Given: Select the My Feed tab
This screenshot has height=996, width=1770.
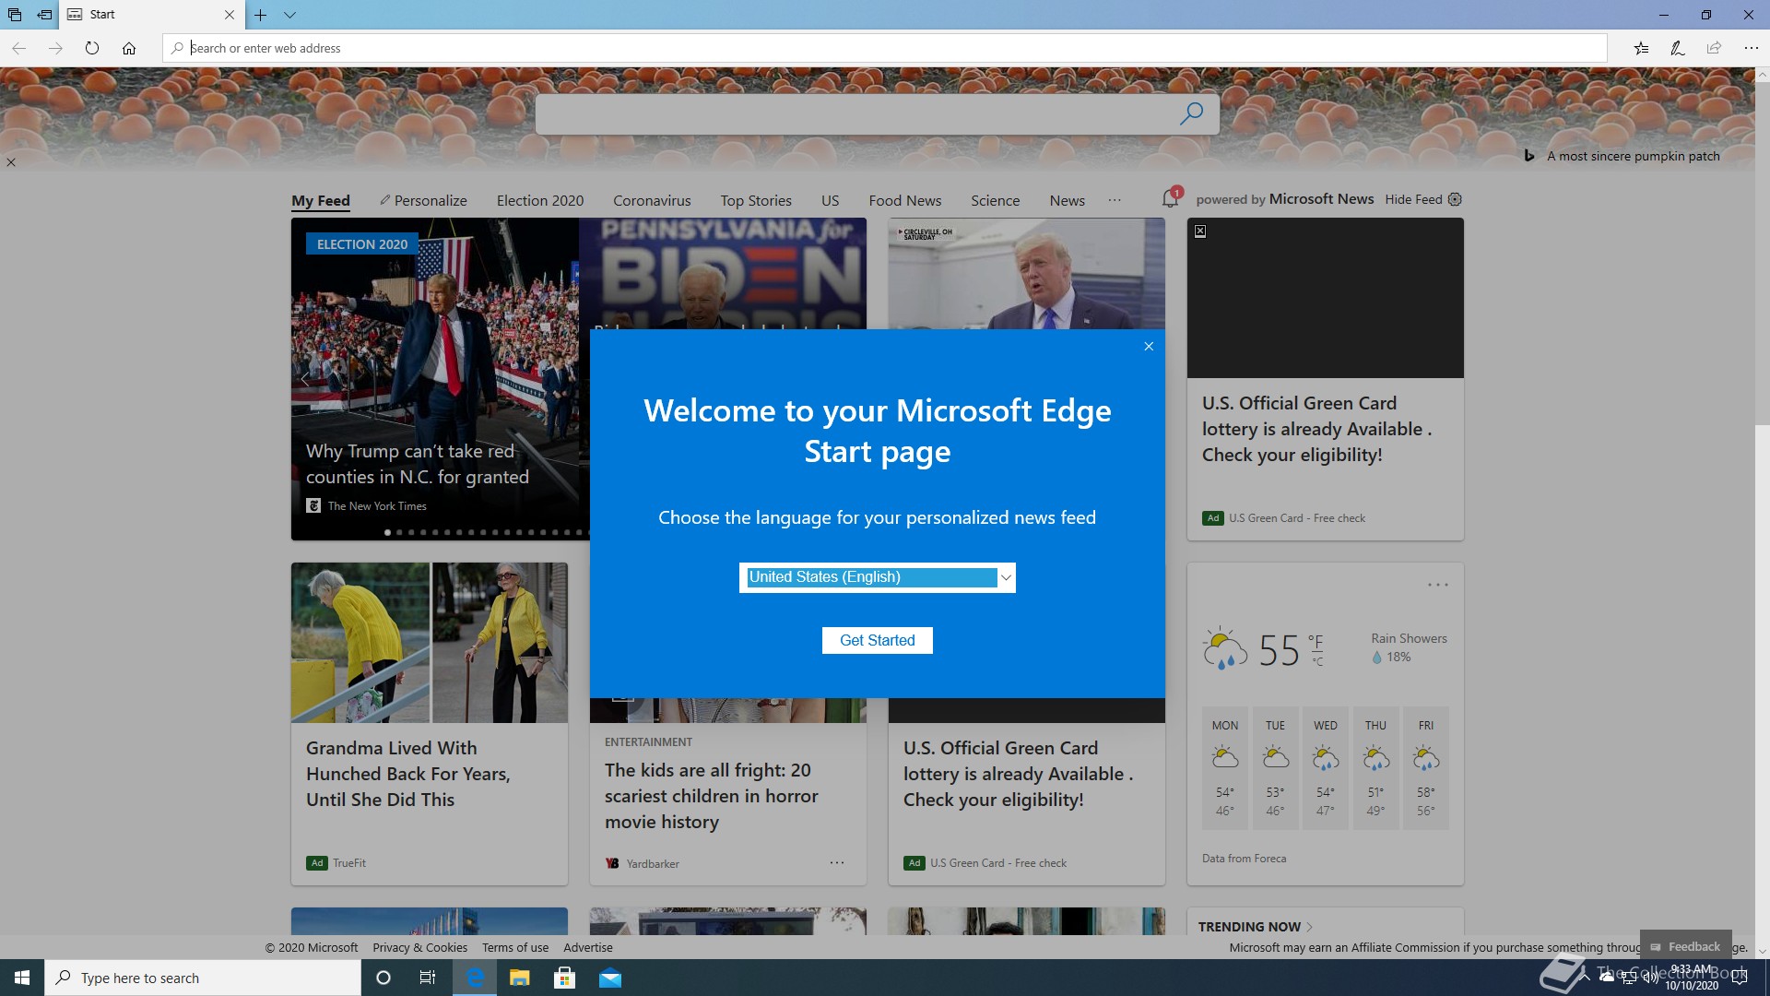Looking at the screenshot, I should pos(321,200).
